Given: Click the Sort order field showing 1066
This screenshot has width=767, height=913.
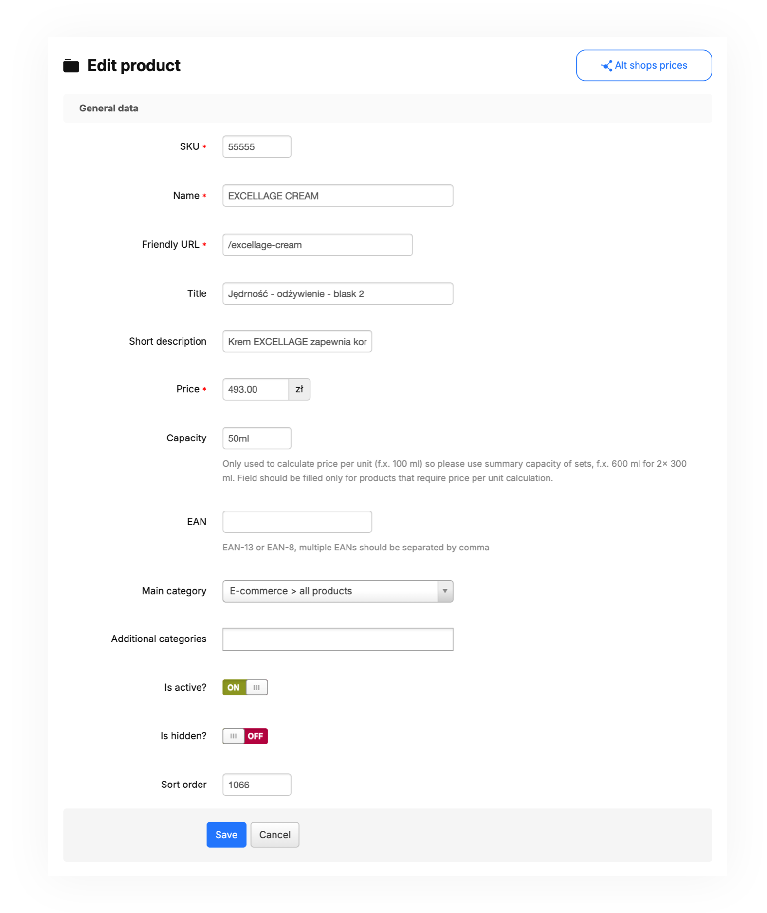Looking at the screenshot, I should click(x=256, y=785).
